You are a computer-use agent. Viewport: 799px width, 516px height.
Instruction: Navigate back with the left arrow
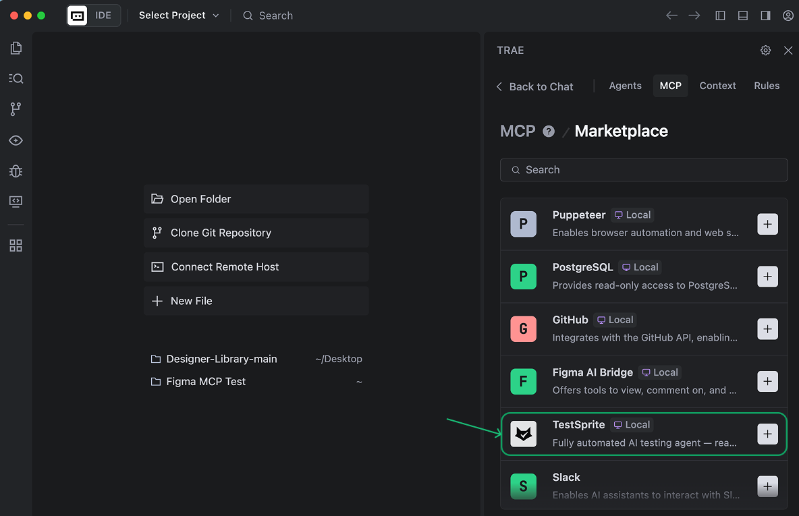pos(671,16)
